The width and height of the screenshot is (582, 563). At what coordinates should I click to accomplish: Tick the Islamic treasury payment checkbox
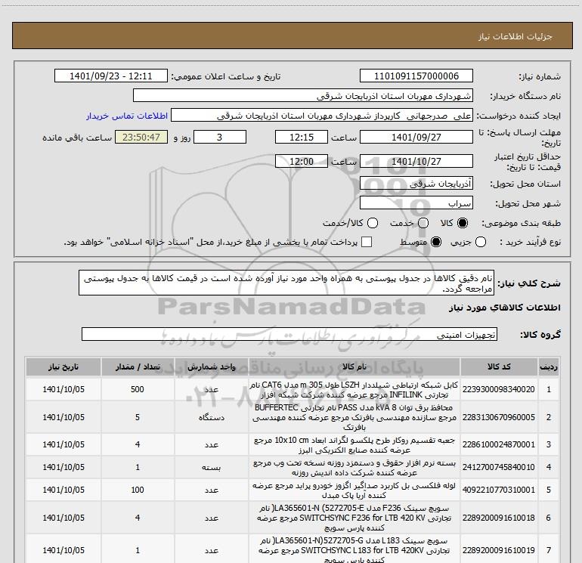coord(367,242)
